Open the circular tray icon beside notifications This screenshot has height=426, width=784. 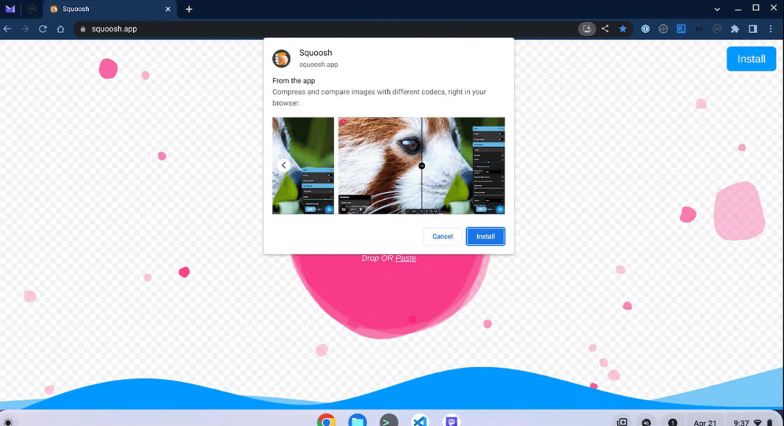point(647,422)
